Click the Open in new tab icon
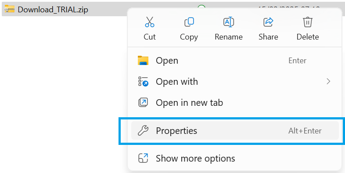 [x=143, y=103]
